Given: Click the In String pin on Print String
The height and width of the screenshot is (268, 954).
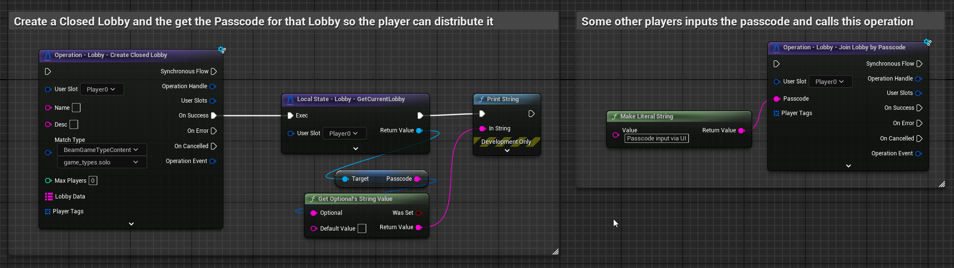Looking at the screenshot, I should [482, 128].
